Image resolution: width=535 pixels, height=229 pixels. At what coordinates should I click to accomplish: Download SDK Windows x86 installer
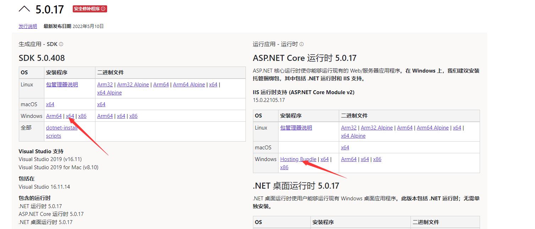click(82, 116)
